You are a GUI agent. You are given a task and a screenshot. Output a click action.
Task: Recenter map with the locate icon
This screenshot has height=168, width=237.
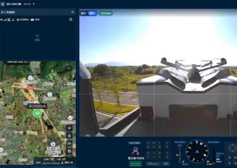[x=69, y=136]
